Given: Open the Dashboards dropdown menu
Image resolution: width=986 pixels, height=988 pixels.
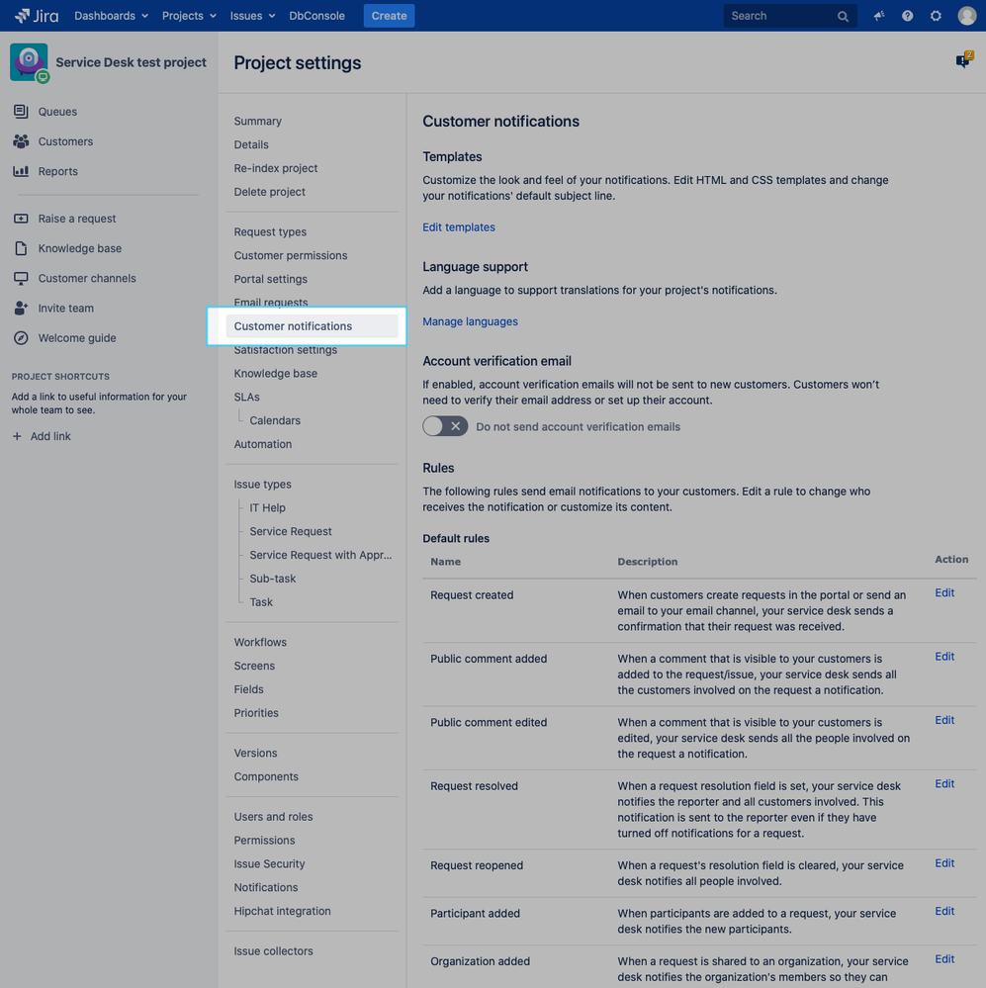Looking at the screenshot, I should click(111, 16).
